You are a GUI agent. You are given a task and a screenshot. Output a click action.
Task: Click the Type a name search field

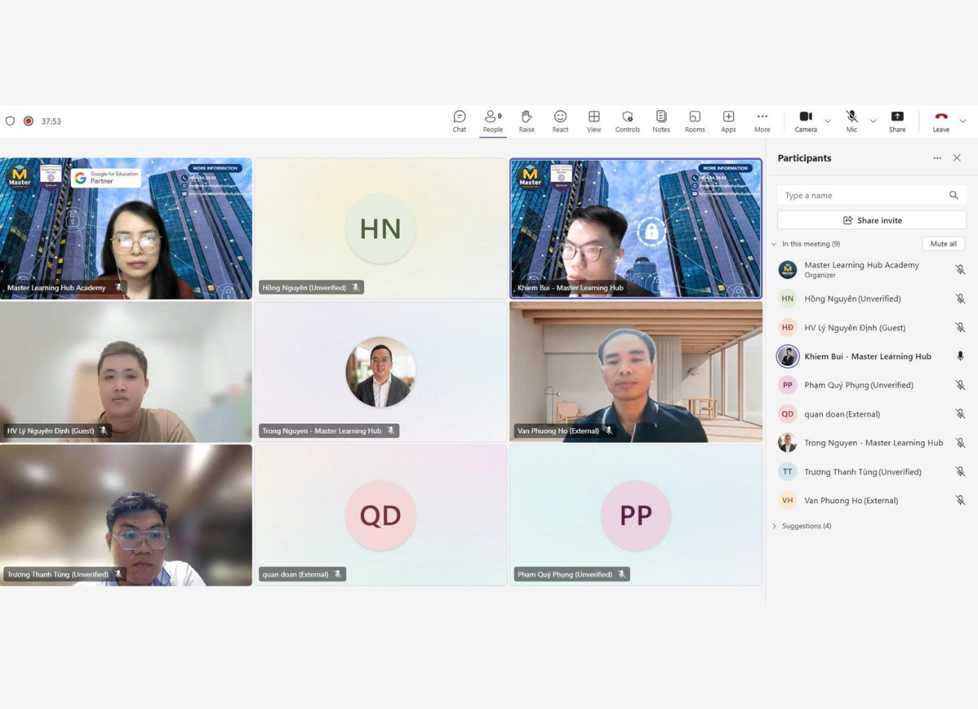(862, 196)
